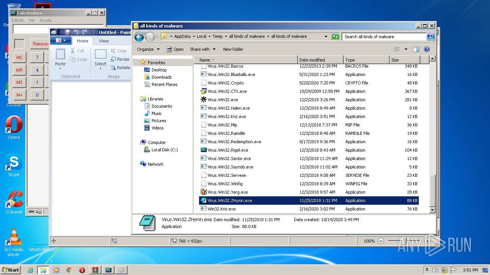This screenshot has width=490, height=275.
Task: Show the preview pane icon in Explorer
Action: [416, 49]
